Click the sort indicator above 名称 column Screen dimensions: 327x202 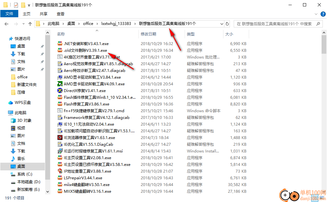[97, 31]
